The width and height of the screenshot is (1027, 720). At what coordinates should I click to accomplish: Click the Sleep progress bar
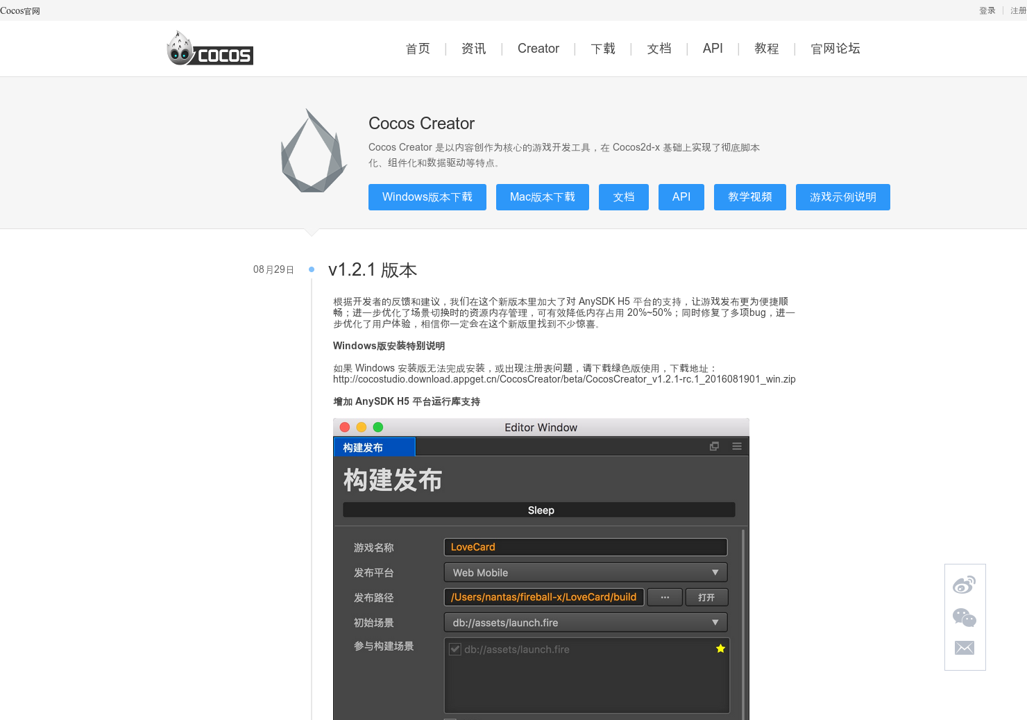coord(539,510)
